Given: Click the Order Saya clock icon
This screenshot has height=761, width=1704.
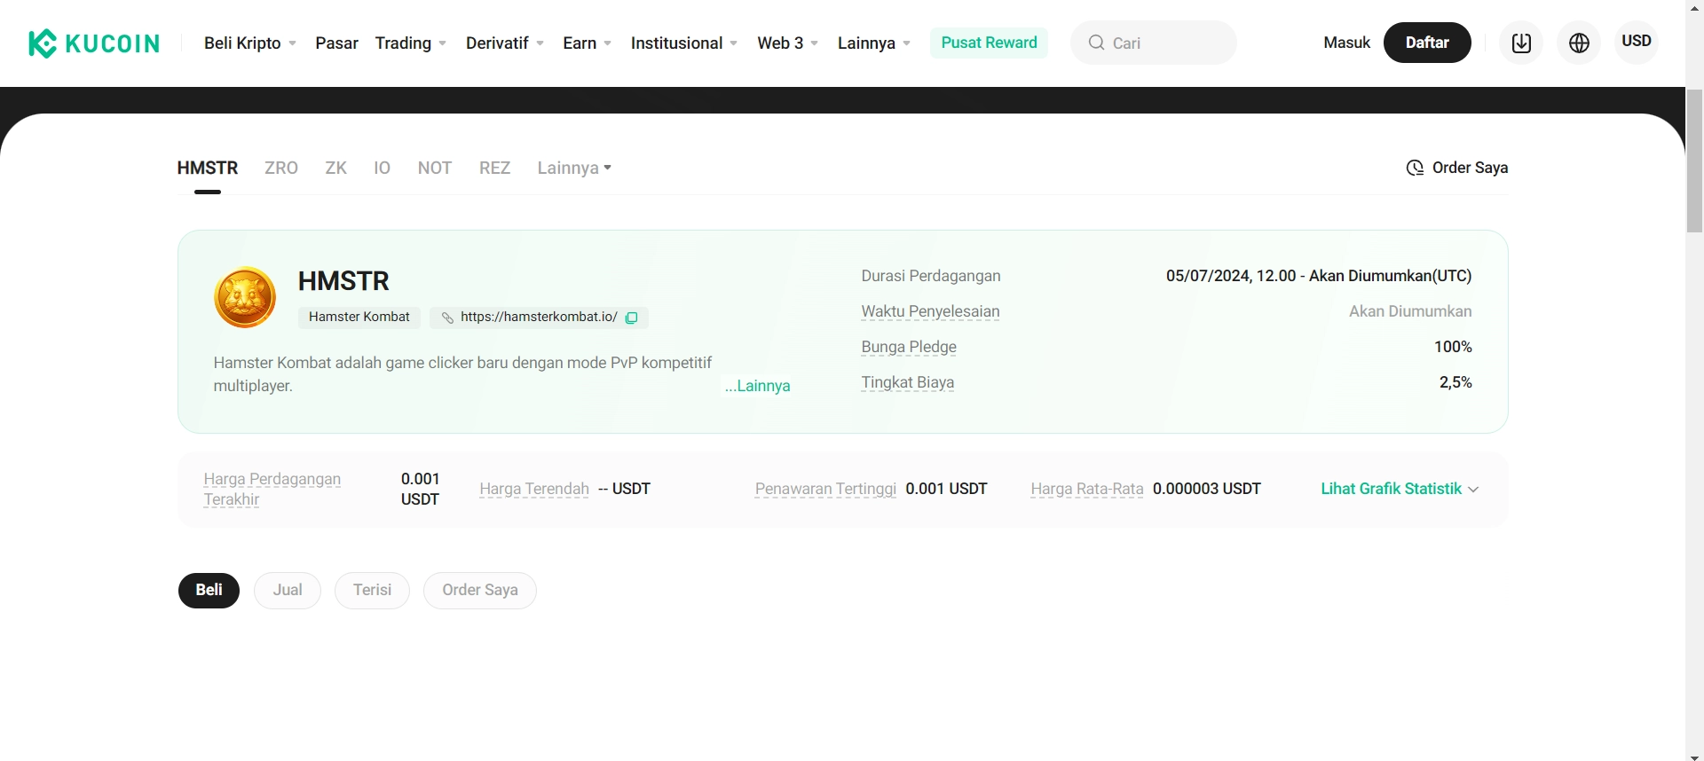Looking at the screenshot, I should pyautogui.click(x=1415, y=168).
